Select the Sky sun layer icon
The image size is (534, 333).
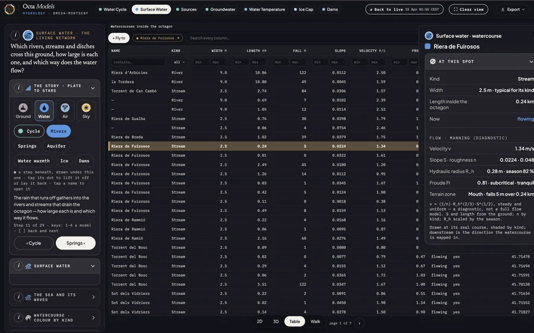click(x=86, y=111)
